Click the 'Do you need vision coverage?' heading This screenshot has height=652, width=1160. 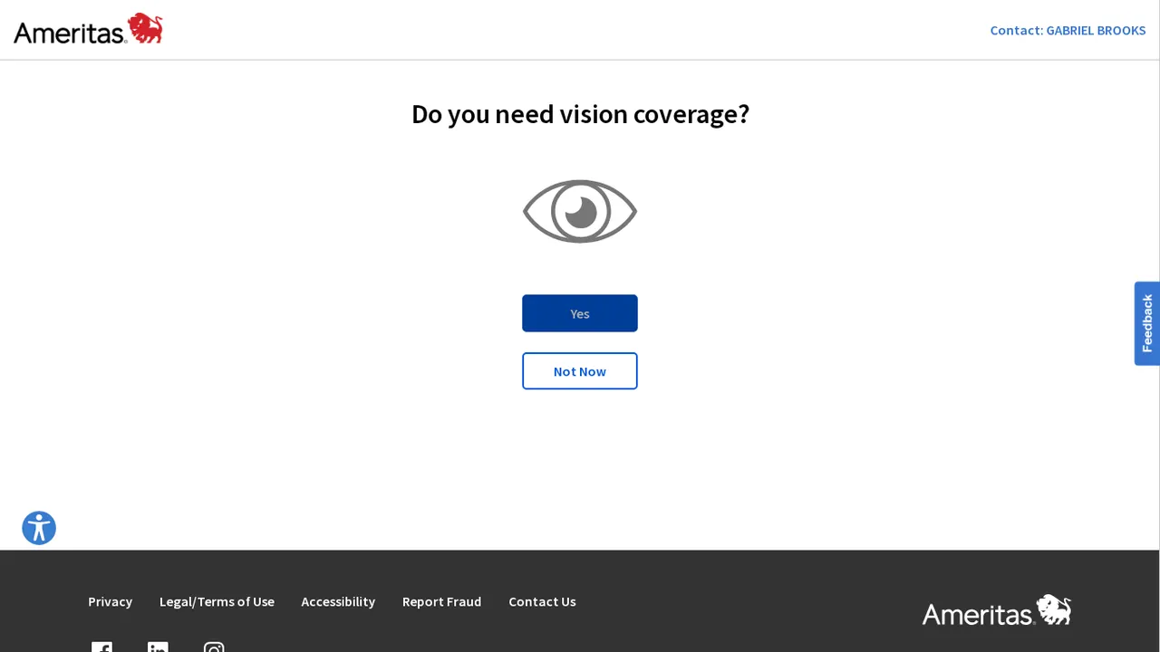[x=580, y=114]
